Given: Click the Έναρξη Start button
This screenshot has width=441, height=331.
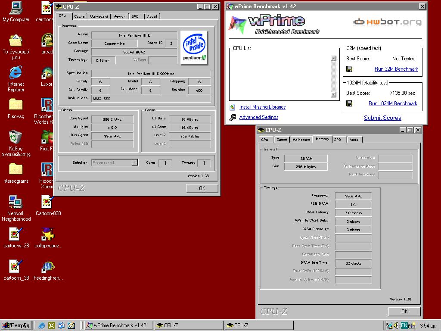Looking at the screenshot, I should point(16,325).
